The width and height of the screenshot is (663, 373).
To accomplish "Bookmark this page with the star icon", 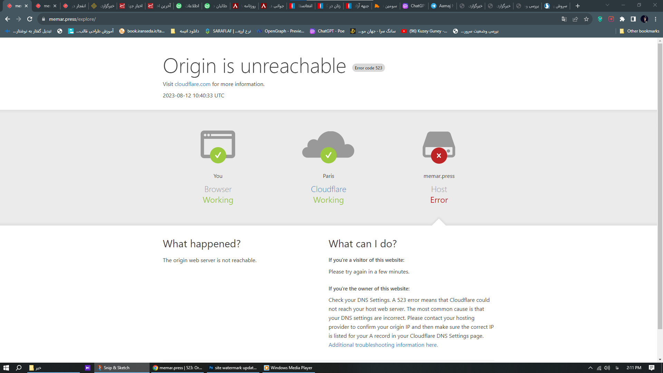I will (x=586, y=19).
